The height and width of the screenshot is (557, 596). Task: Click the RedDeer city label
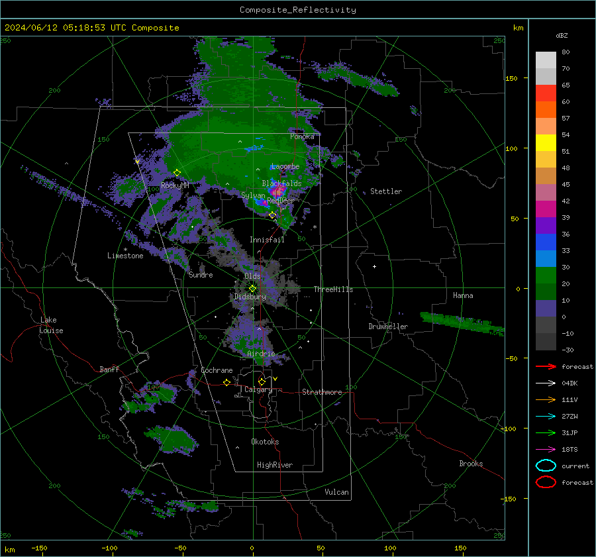click(281, 201)
